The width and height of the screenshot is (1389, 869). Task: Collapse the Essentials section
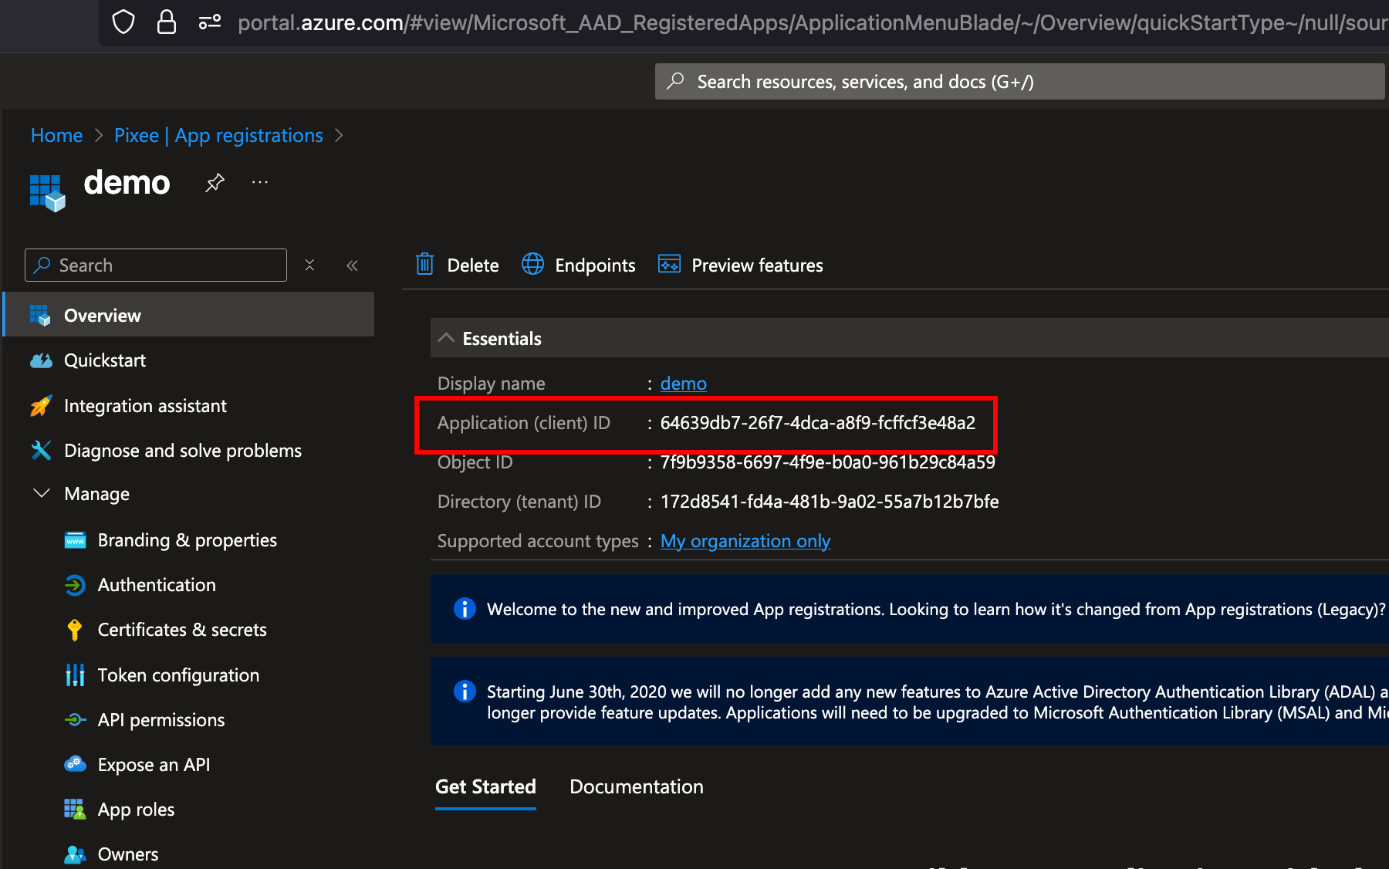[446, 337]
